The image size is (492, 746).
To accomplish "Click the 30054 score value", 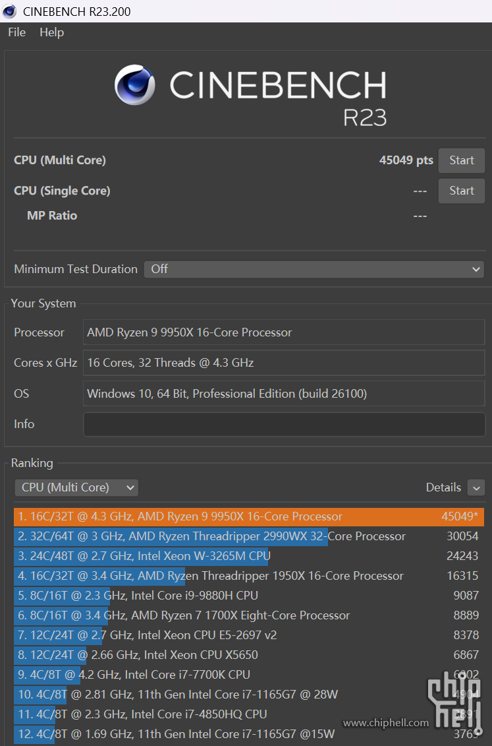I will (462, 537).
